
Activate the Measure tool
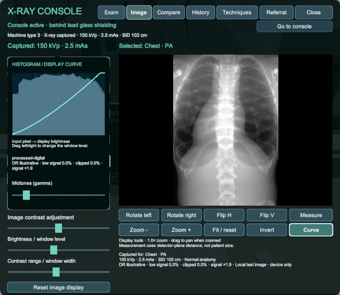[x=311, y=215]
